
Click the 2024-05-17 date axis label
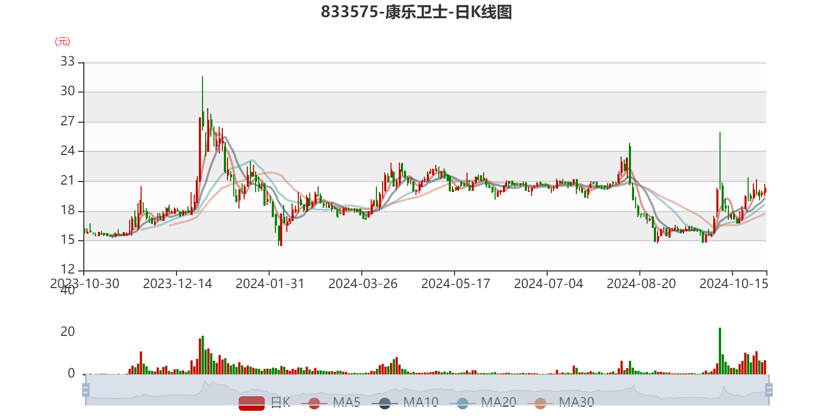pos(456,284)
